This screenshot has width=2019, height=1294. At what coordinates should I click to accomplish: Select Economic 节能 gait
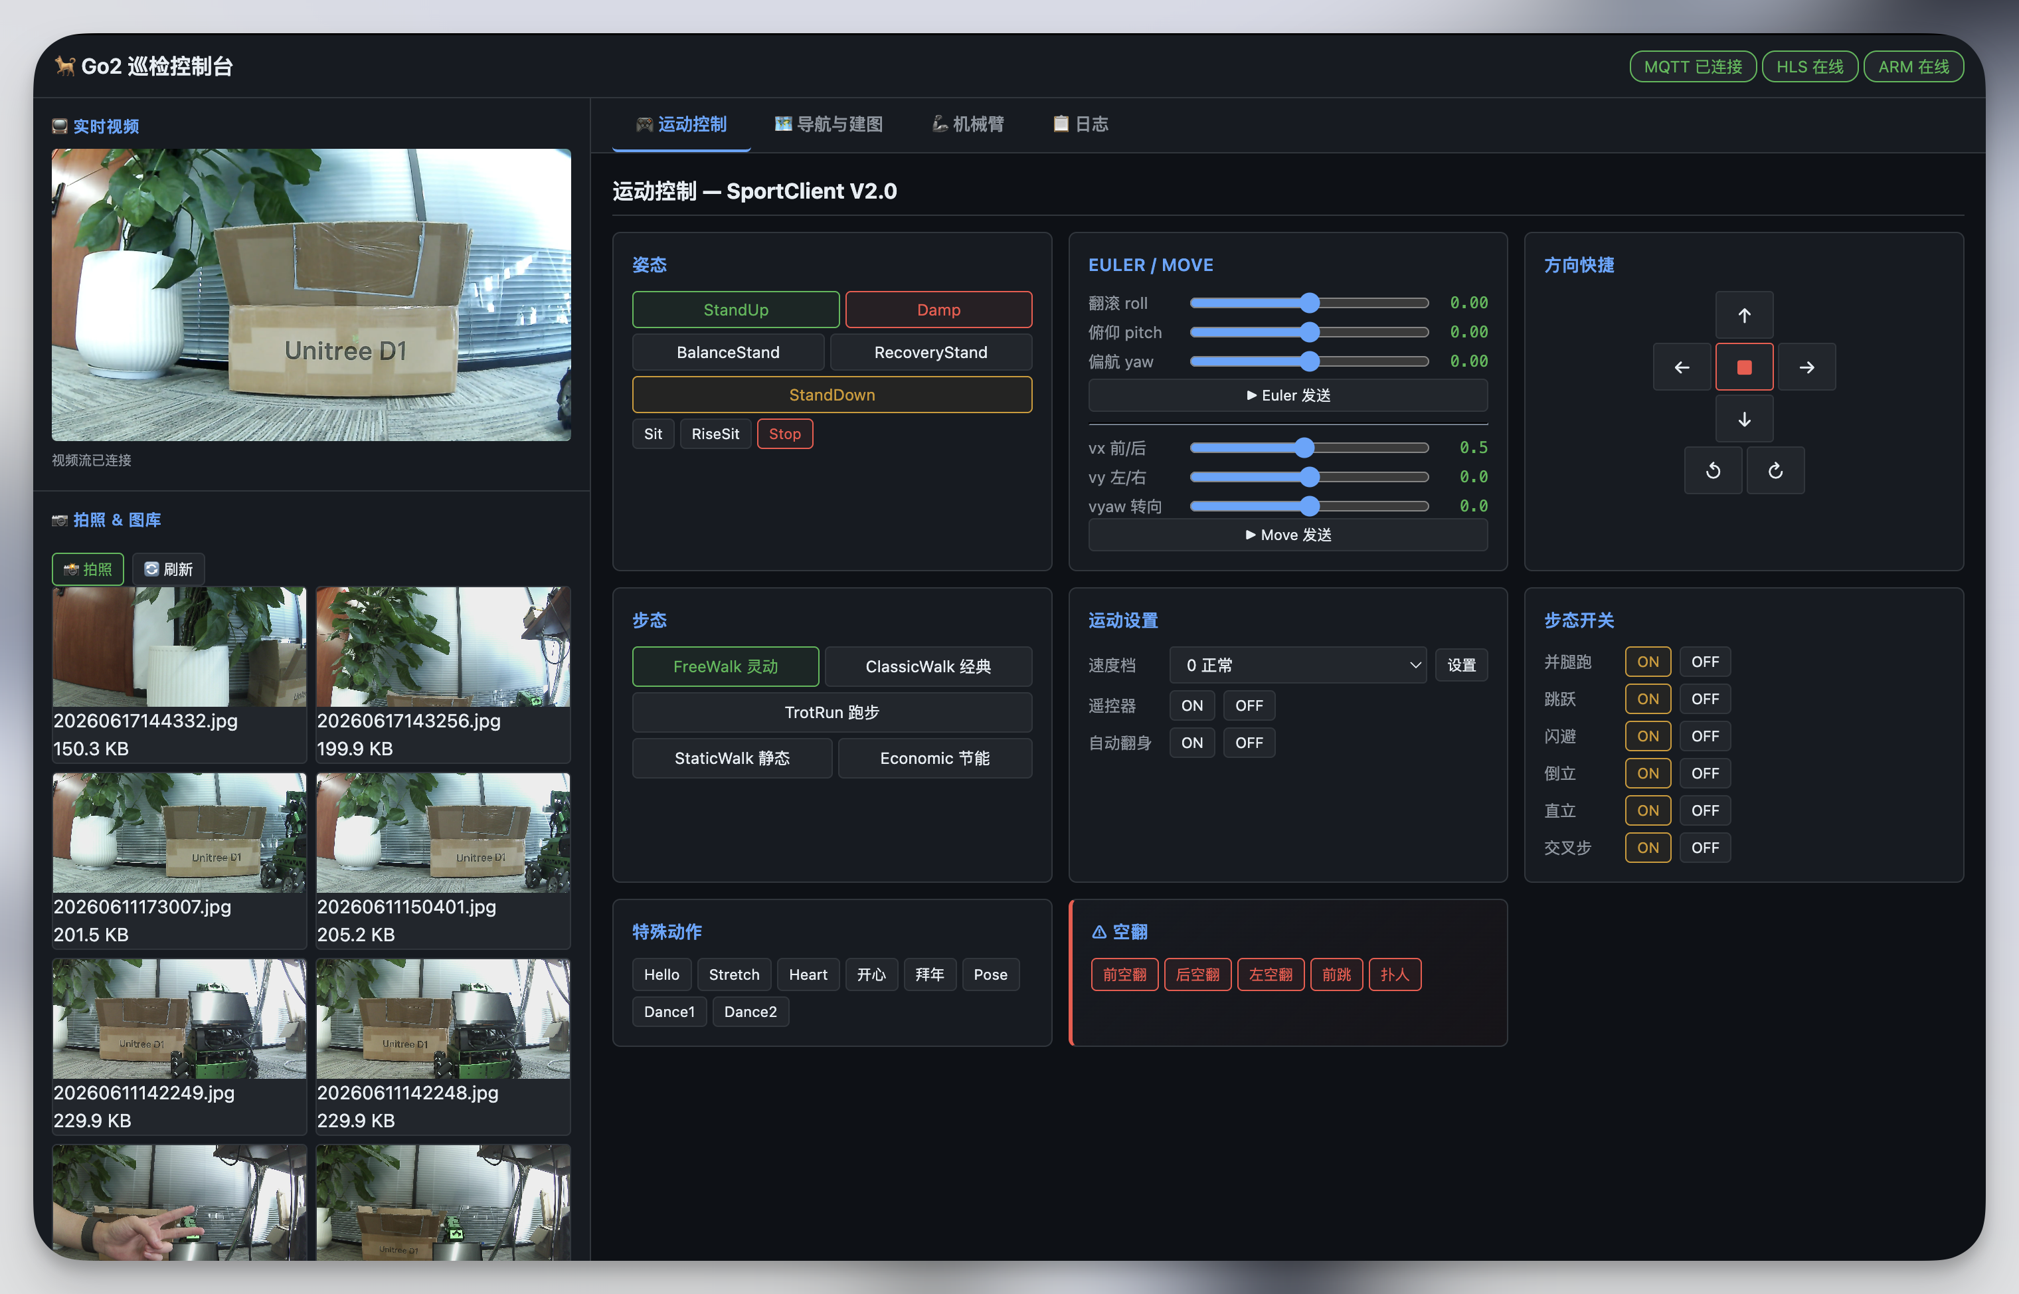click(x=934, y=758)
